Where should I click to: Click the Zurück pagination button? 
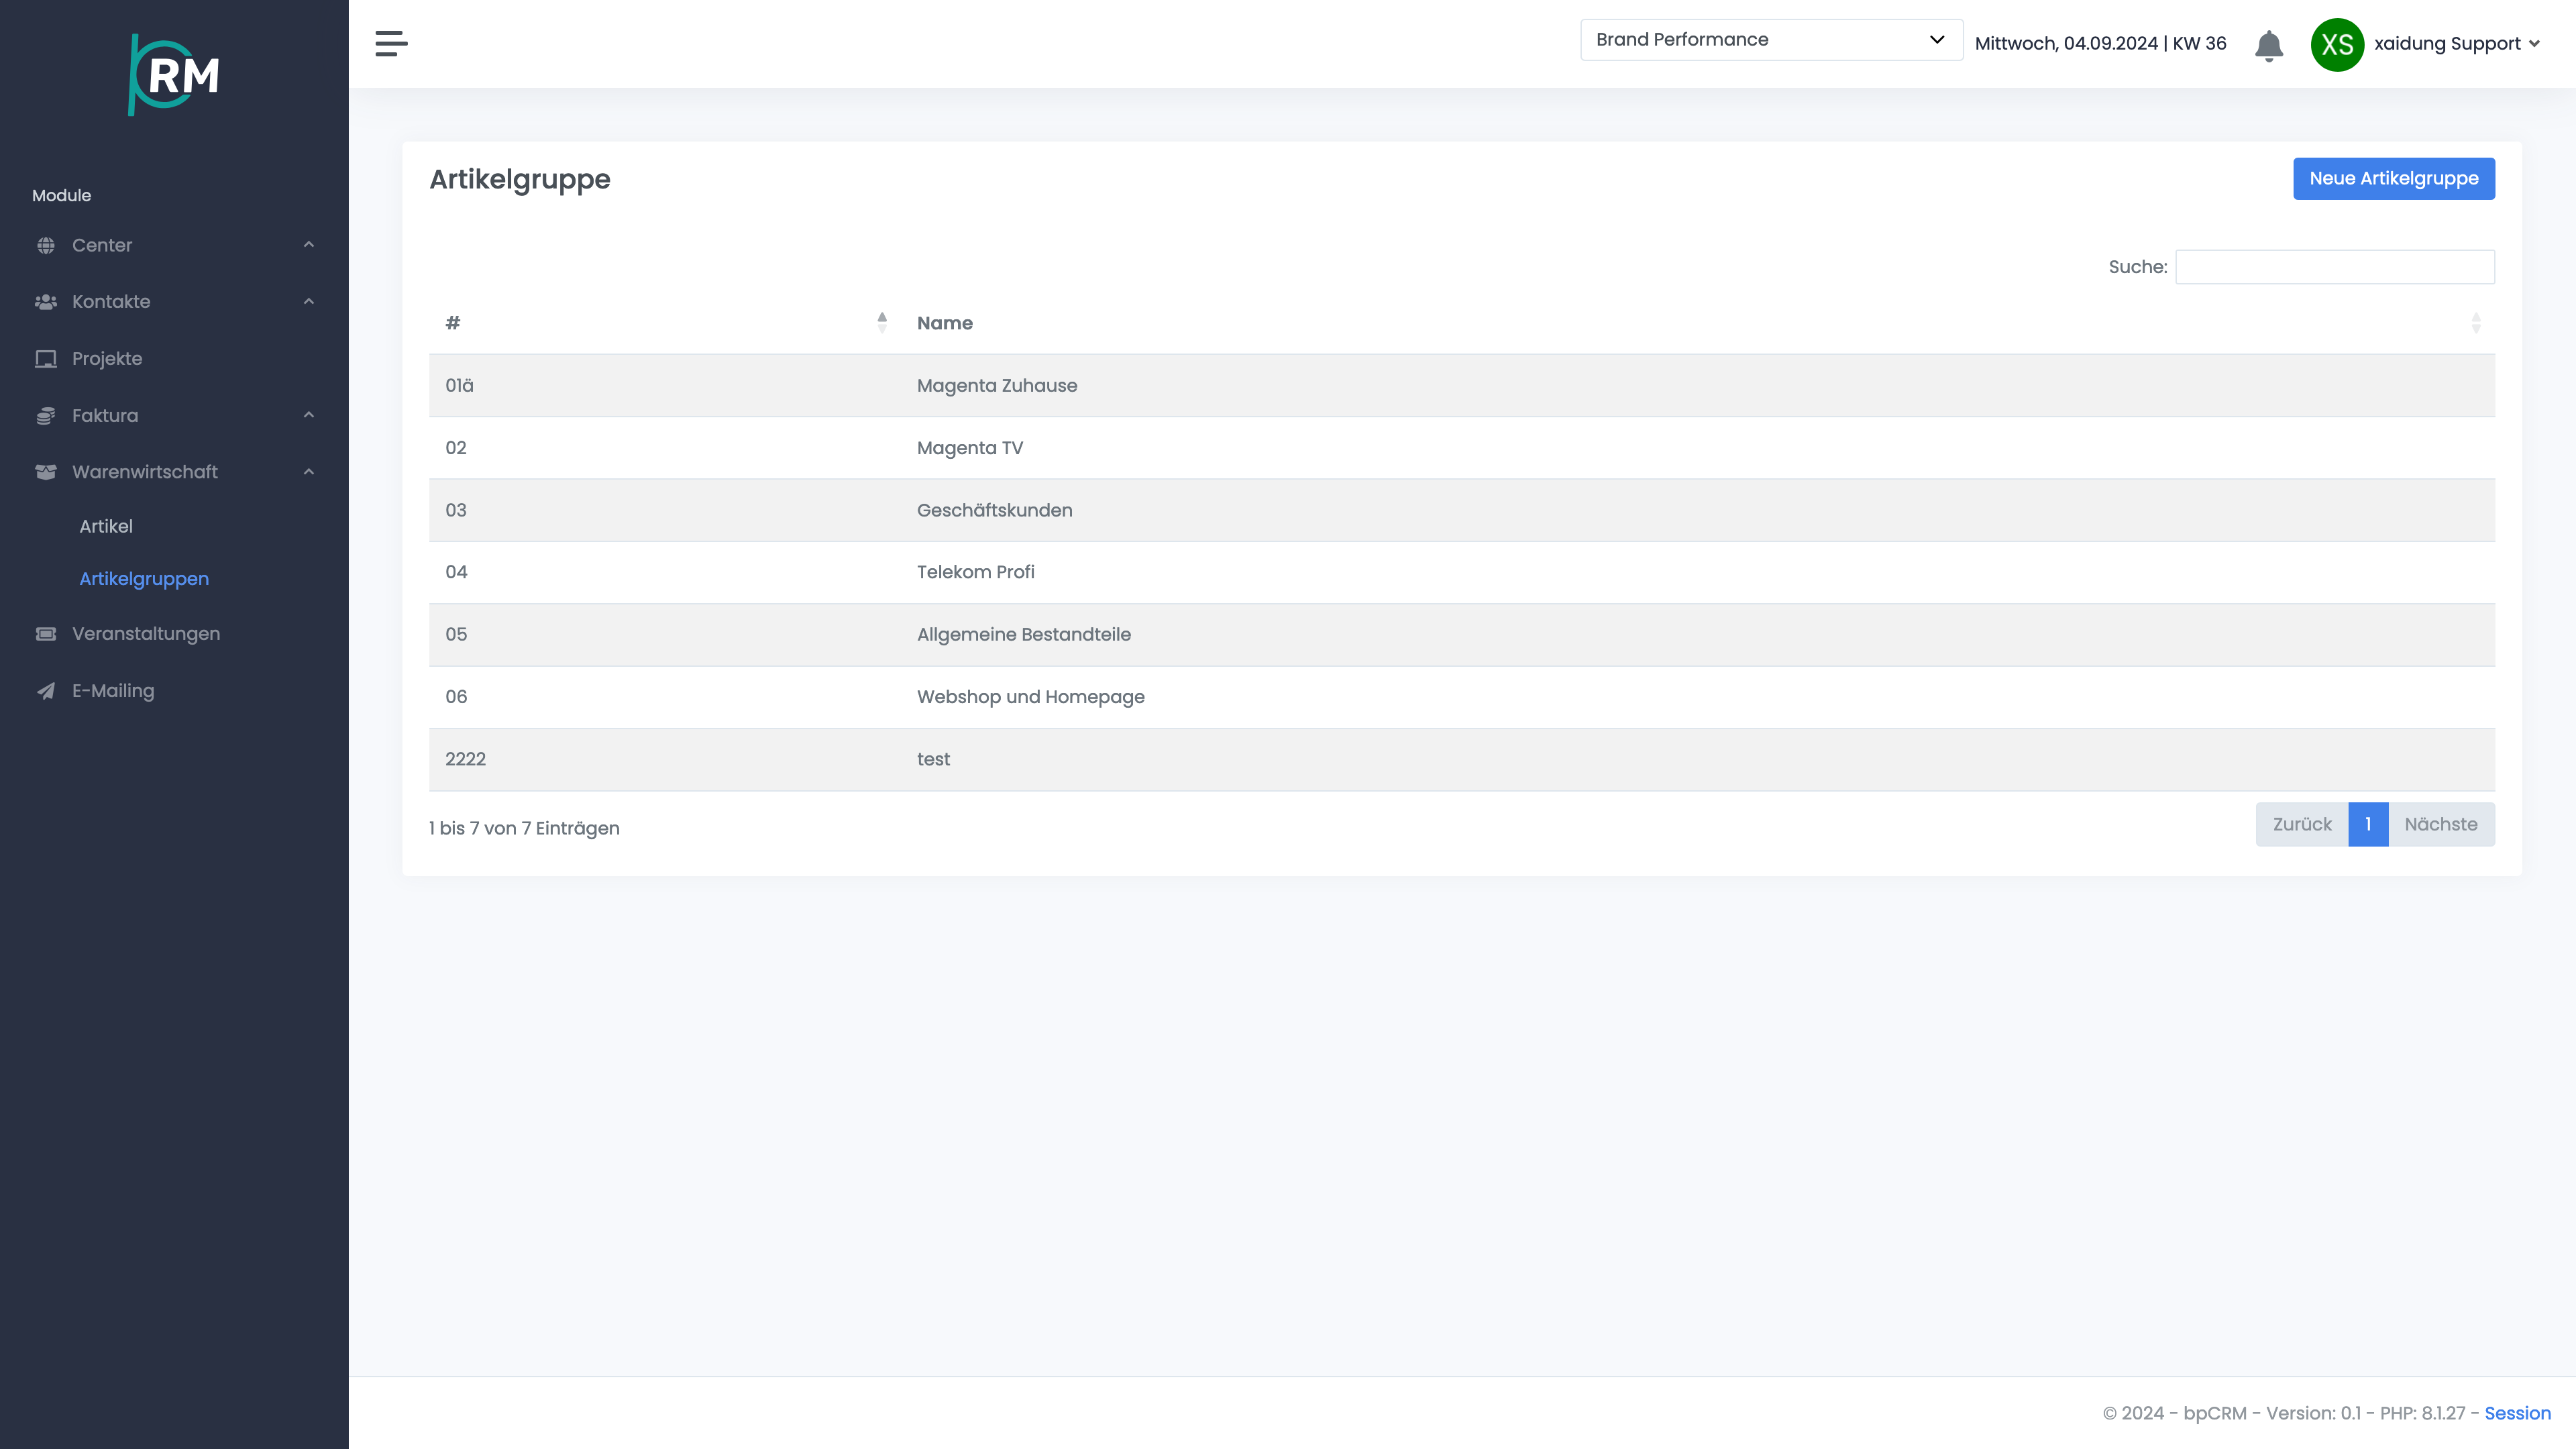[2302, 824]
